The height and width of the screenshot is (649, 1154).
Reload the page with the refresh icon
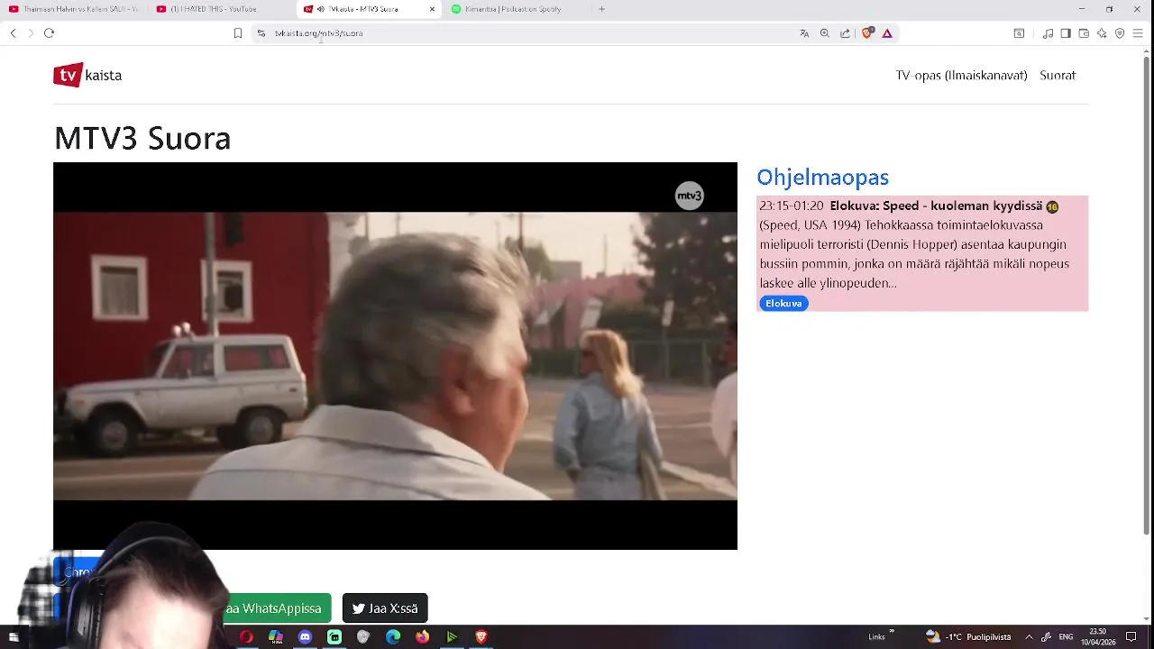tap(49, 33)
